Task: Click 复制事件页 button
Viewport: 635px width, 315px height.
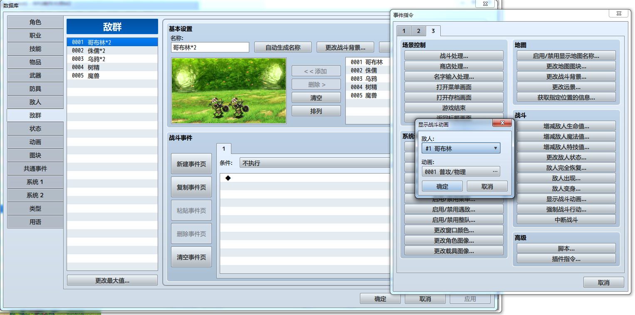Action: click(x=191, y=187)
